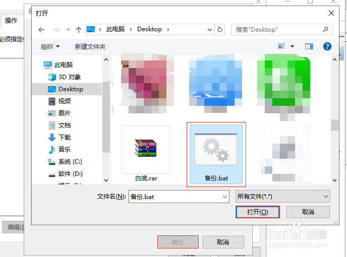
Task: Click the search magnifier icon
Action: 325,29
